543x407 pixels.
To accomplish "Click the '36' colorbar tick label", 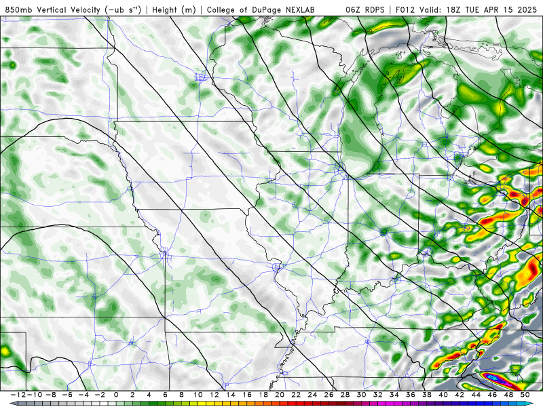I will (x=411, y=395).
